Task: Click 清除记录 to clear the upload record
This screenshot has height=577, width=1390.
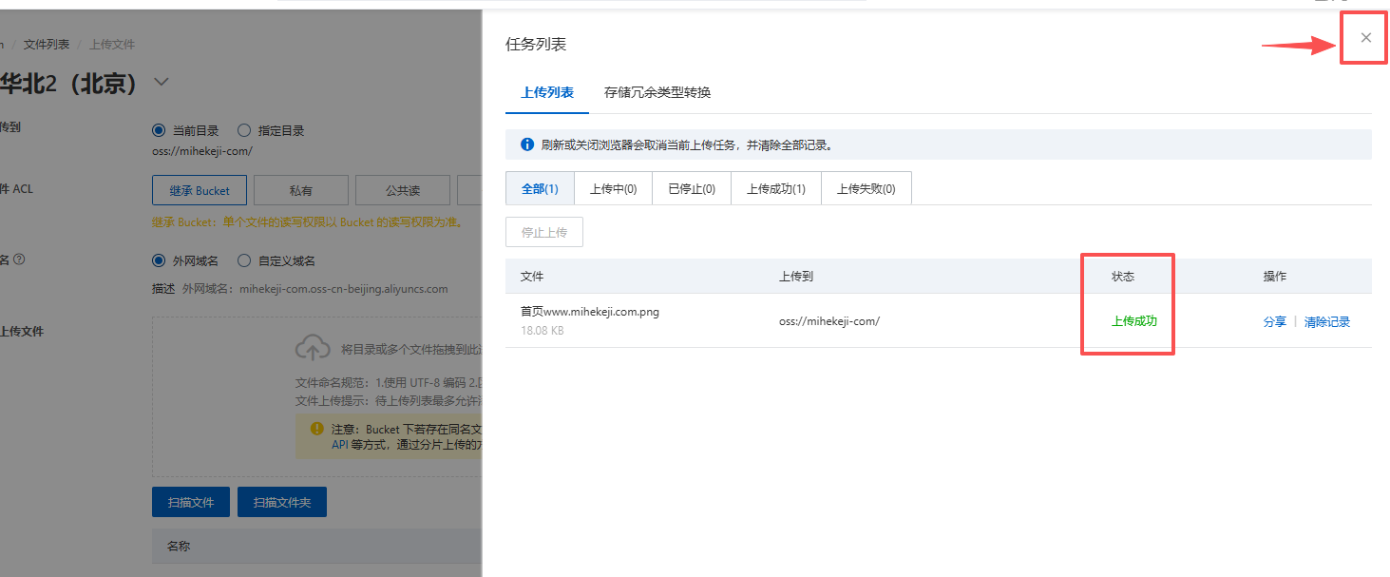Action: click(x=1327, y=321)
